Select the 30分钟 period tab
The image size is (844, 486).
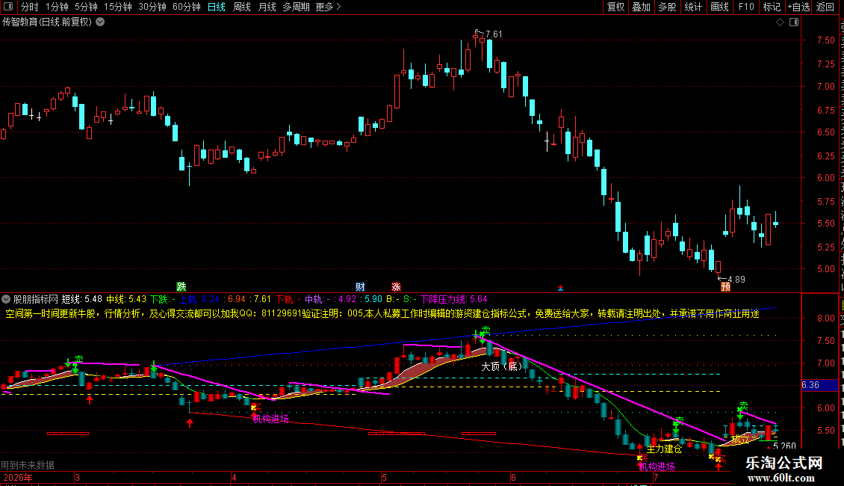(152, 7)
